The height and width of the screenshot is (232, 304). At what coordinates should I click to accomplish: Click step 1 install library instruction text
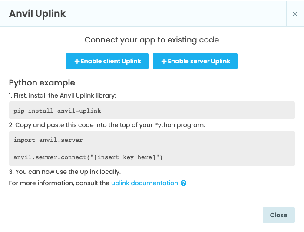point(63,95)
